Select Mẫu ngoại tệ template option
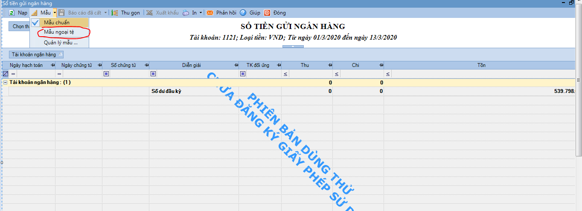This screenshot has height=211, width=582. click(59, 32)
